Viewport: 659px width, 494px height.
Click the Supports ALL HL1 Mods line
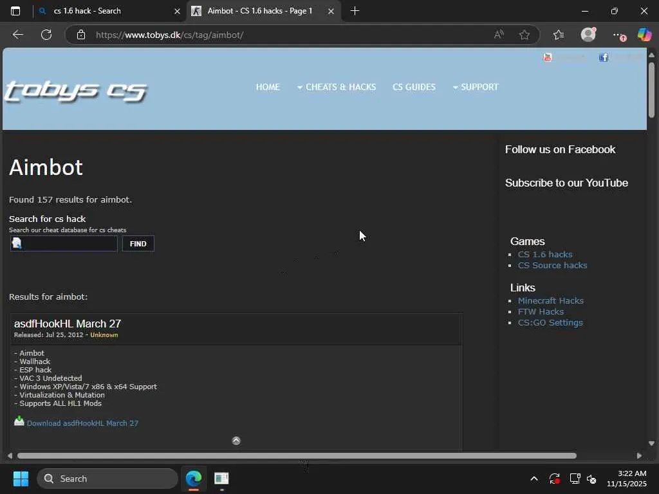pos(57,403)
